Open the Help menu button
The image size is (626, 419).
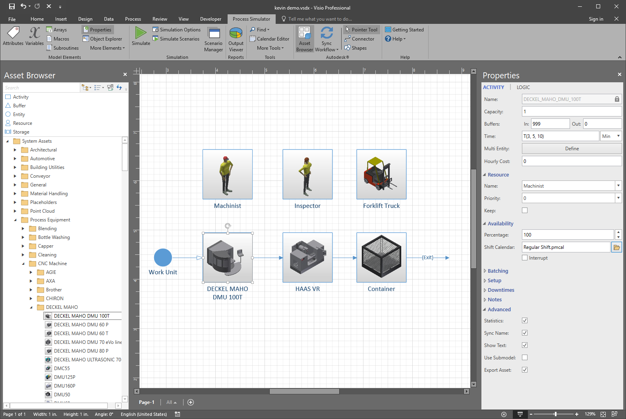tap(396, 39)
